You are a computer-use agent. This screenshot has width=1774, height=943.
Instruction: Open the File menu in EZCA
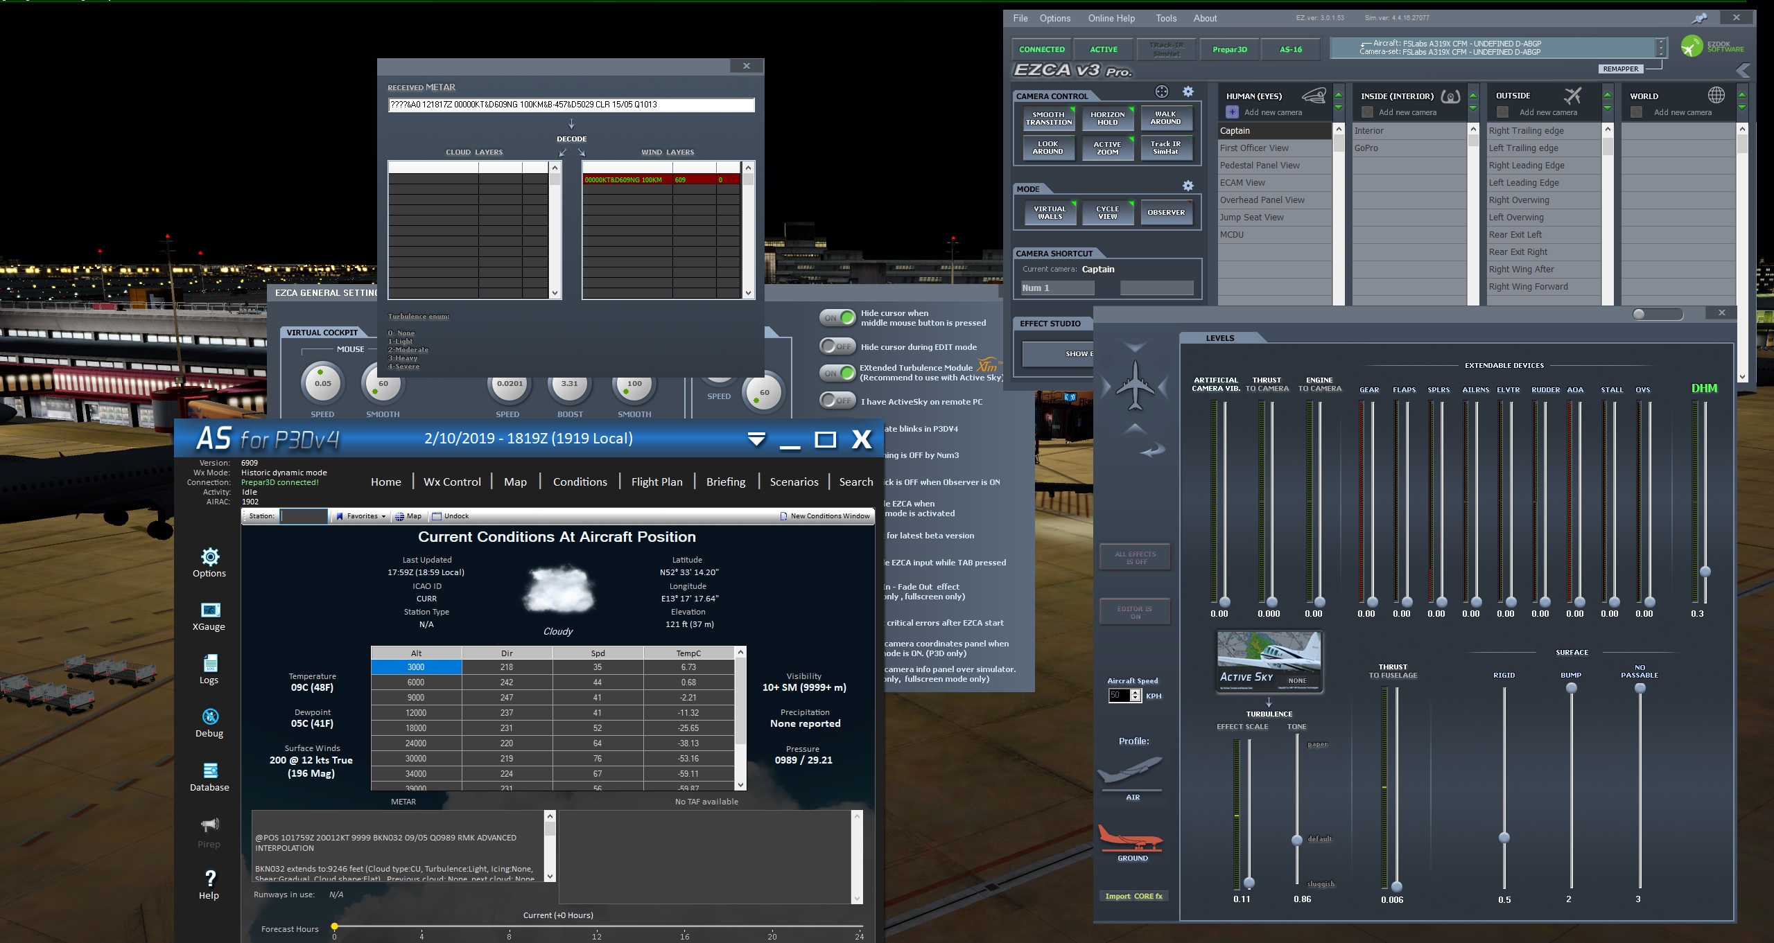pos(1020,19)
